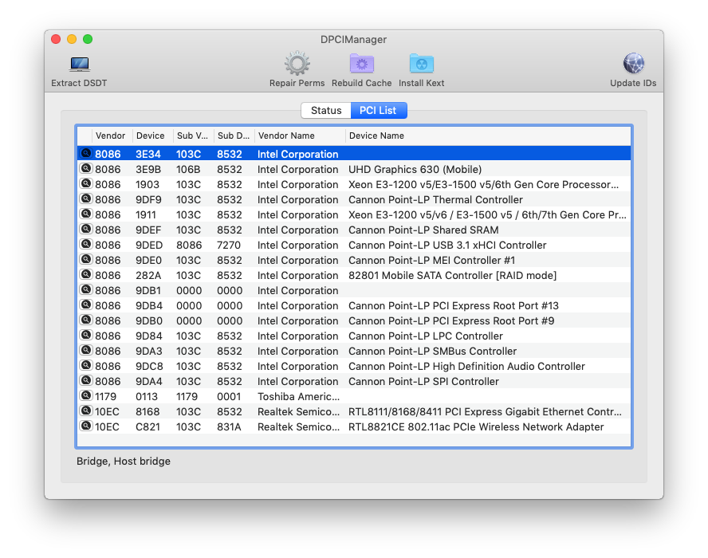Click the Update IDs globe icon
Screen dimensions: 708x558
tap(633, 64)
